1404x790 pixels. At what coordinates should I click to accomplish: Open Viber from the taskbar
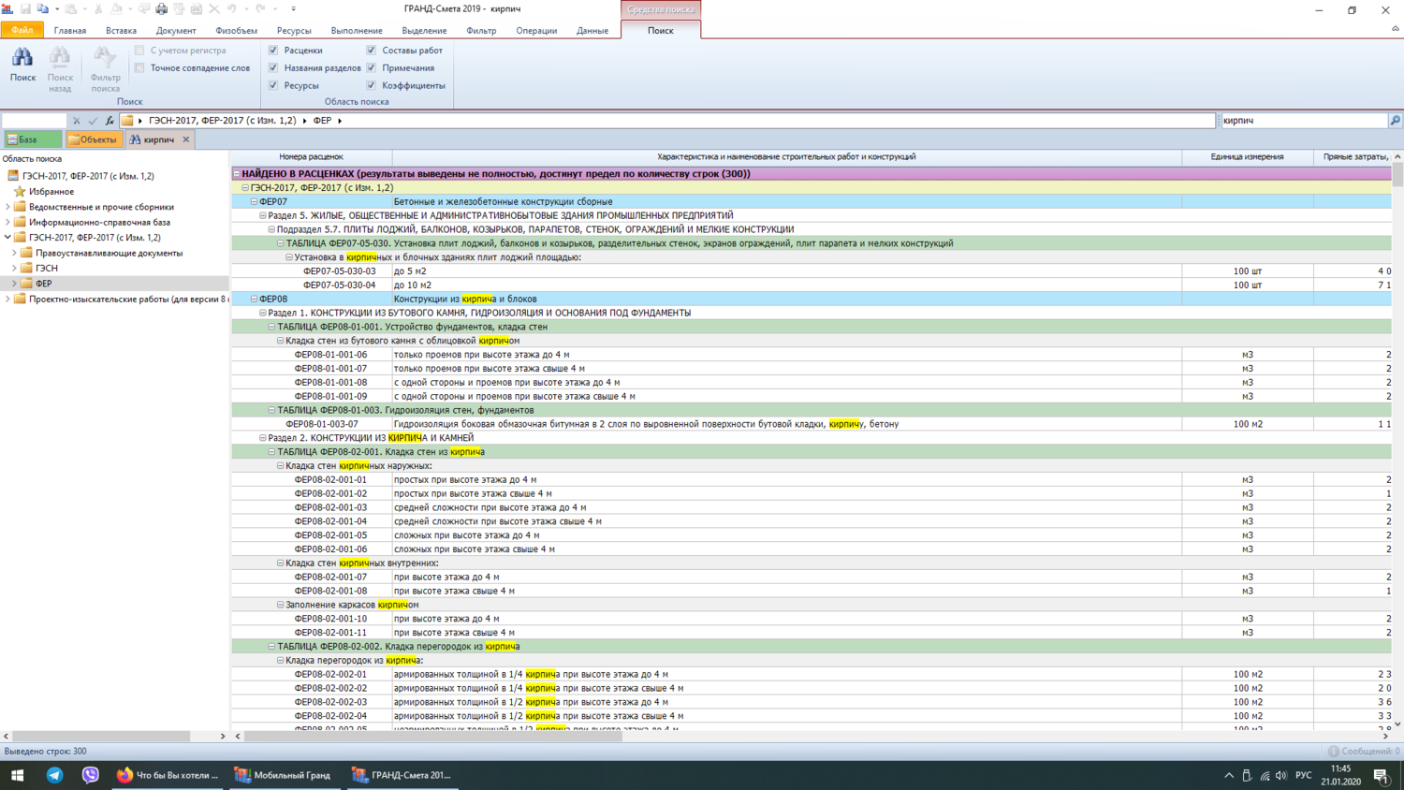90,775
